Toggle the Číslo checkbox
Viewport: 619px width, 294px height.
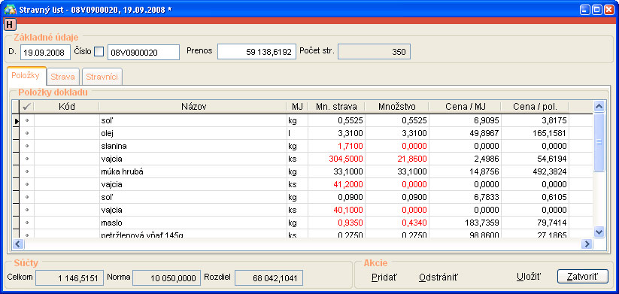(x=99, y=52)
